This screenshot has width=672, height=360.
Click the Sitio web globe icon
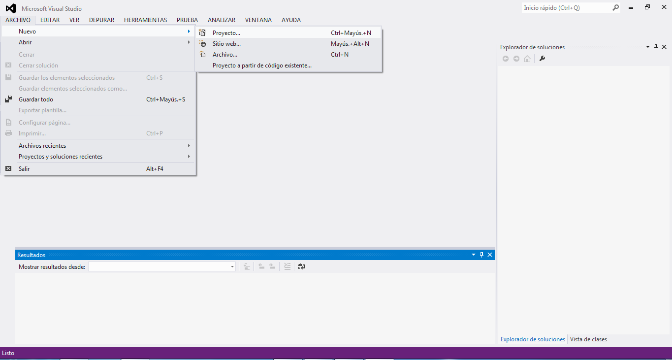[x=202, y=44]
